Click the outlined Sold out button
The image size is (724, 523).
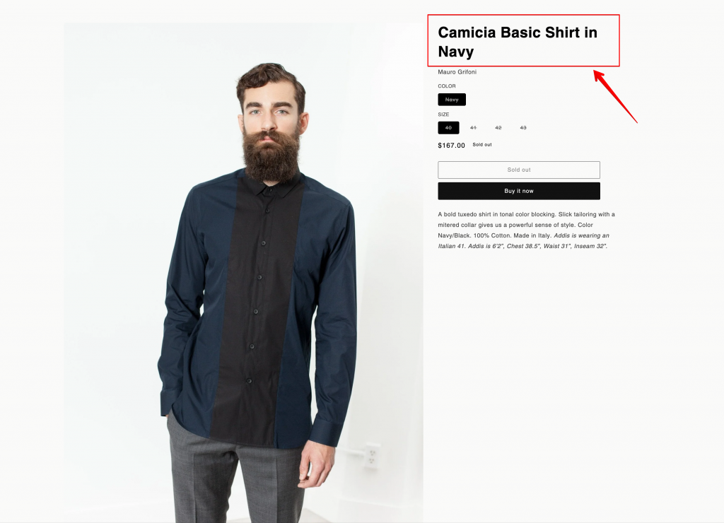coord(519,170)
